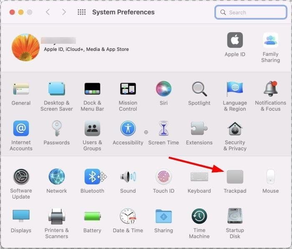Go forward with the right chevron

point(64,12)
